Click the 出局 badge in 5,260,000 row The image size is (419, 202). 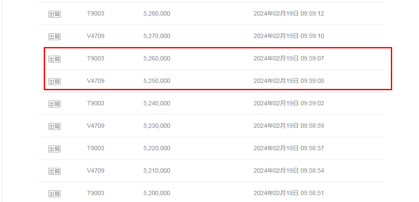55,59
